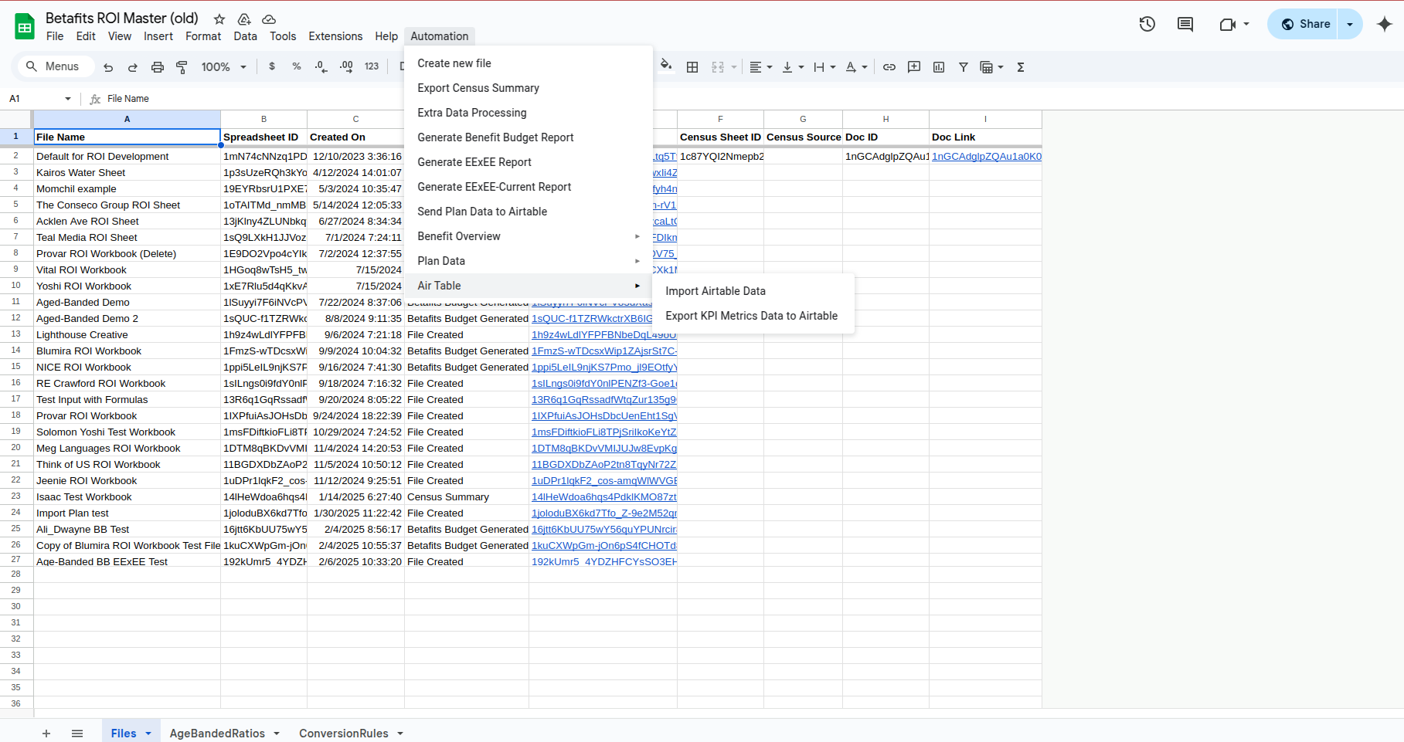Activate the paint format tool

click(x=182, y=67)
